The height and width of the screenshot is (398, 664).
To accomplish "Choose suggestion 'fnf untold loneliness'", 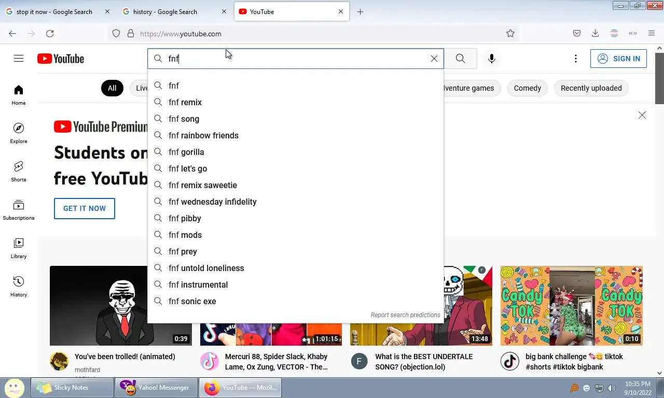I will pos(296,268).
